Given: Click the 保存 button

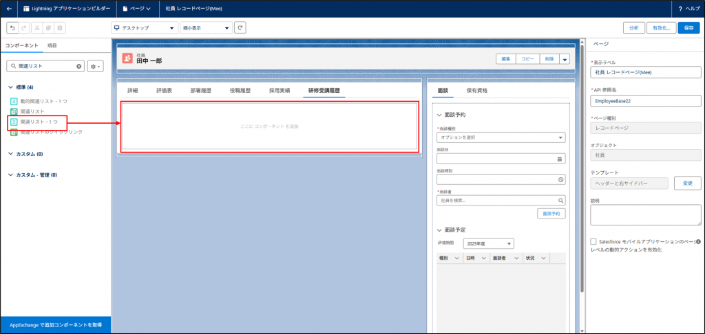Looking at the screenshot, I should tap(688, 27).
